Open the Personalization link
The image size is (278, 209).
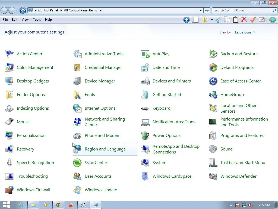[31, 136]
